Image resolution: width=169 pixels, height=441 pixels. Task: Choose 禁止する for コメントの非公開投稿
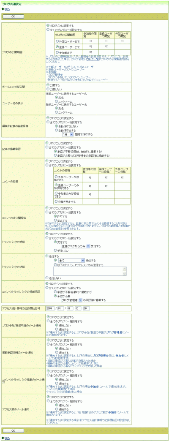(x=55, y=220)
